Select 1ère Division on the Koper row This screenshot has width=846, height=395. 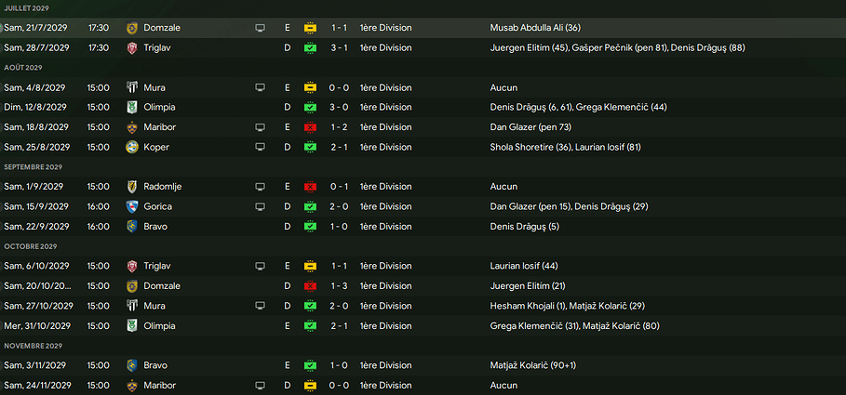(x=385, y=147)
